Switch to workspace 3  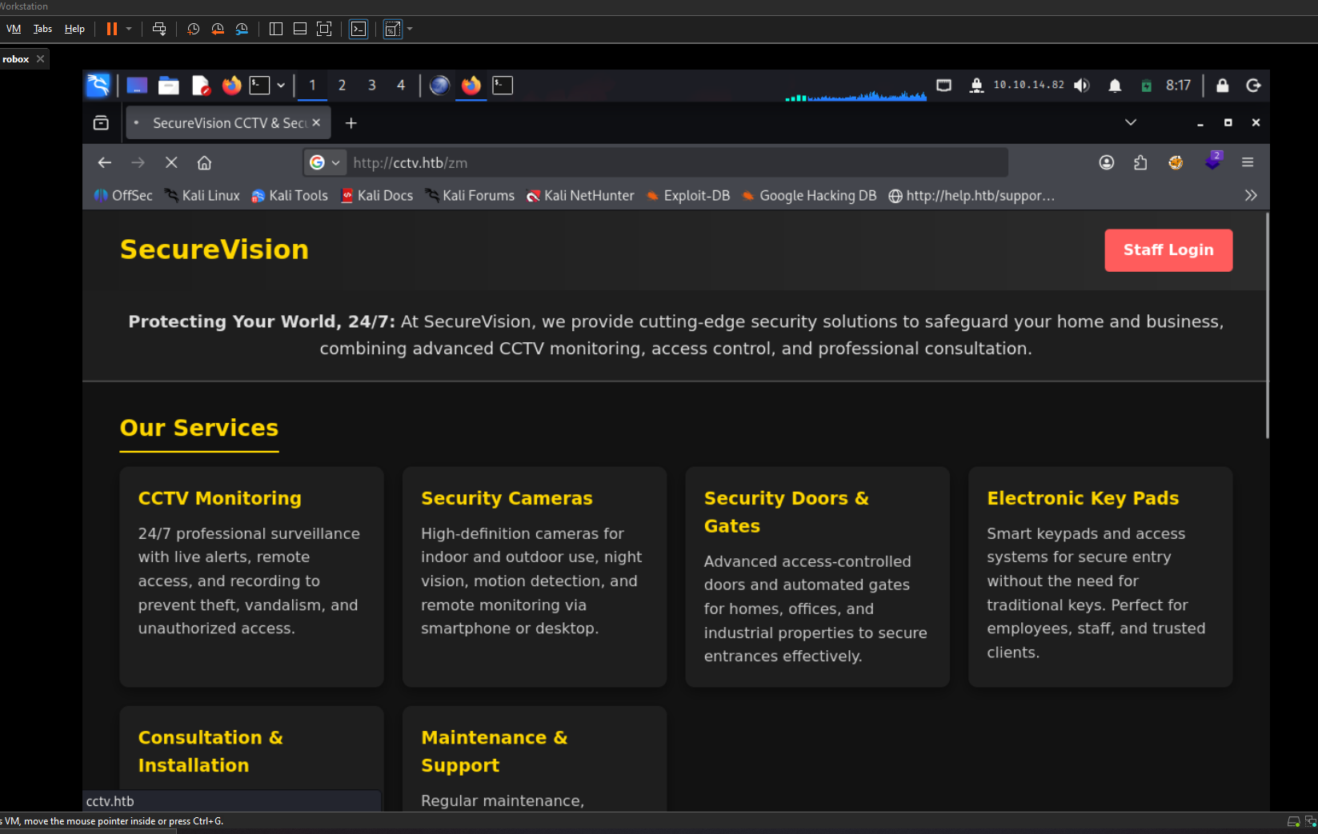[371, 86]
